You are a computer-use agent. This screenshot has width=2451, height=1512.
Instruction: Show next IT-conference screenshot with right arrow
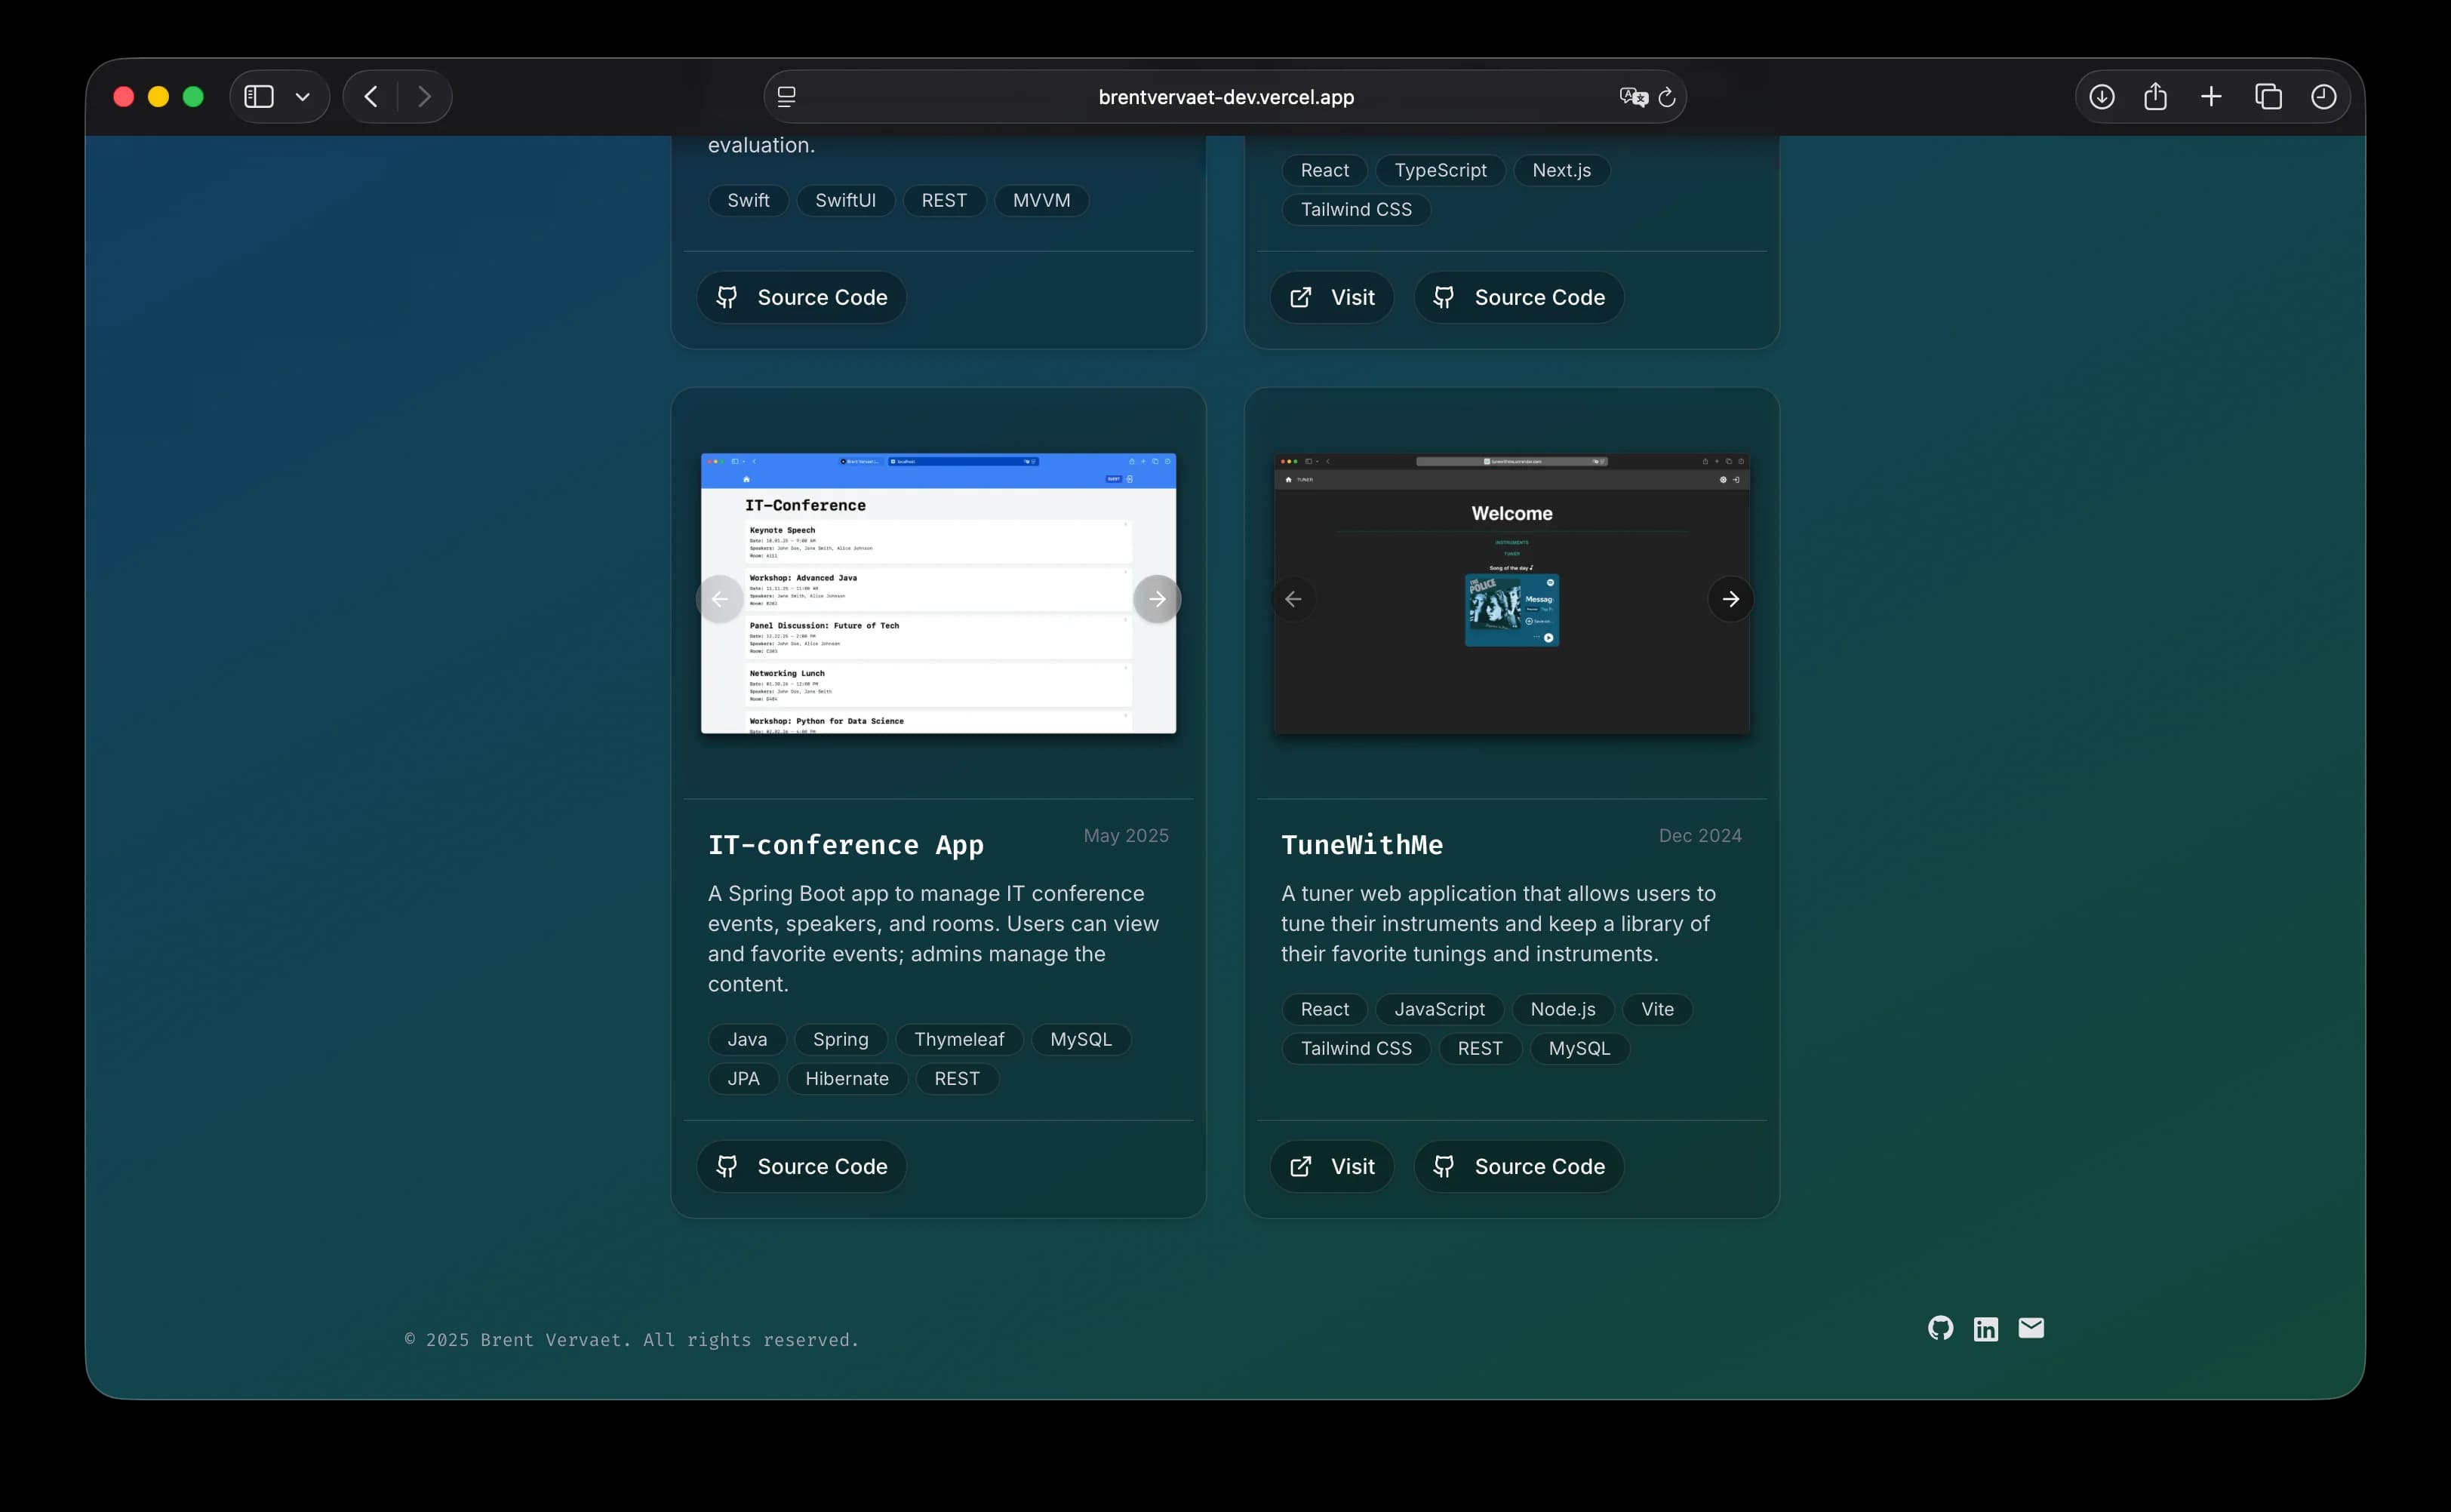[1157, 599]
